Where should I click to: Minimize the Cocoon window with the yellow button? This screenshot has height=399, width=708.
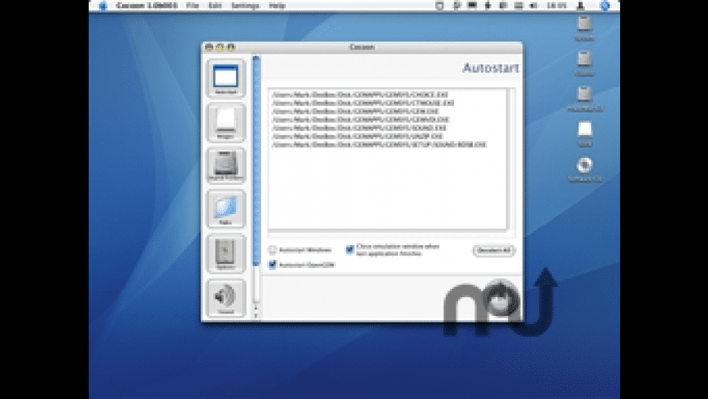[220, 46]
